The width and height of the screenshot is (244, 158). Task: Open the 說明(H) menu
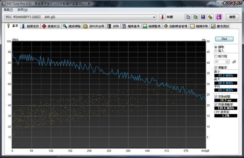[x=22, y=10]
